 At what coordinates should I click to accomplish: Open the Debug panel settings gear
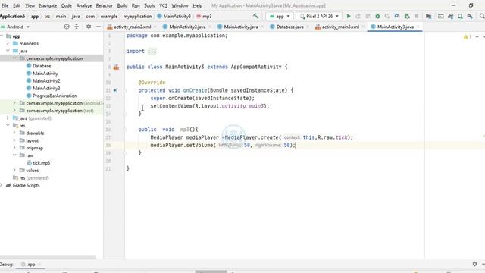pyautogui.click(x=475, y=264)
